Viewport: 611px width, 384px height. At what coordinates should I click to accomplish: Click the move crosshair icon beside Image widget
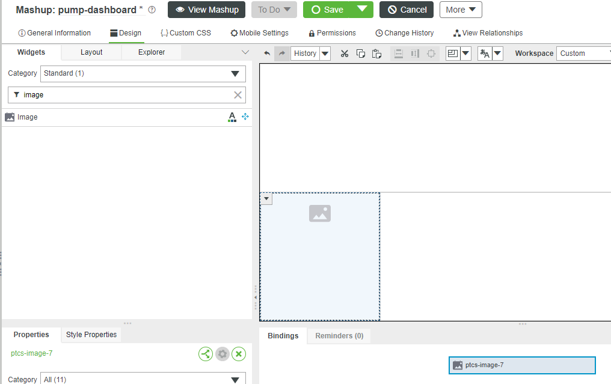pos(245,117)
